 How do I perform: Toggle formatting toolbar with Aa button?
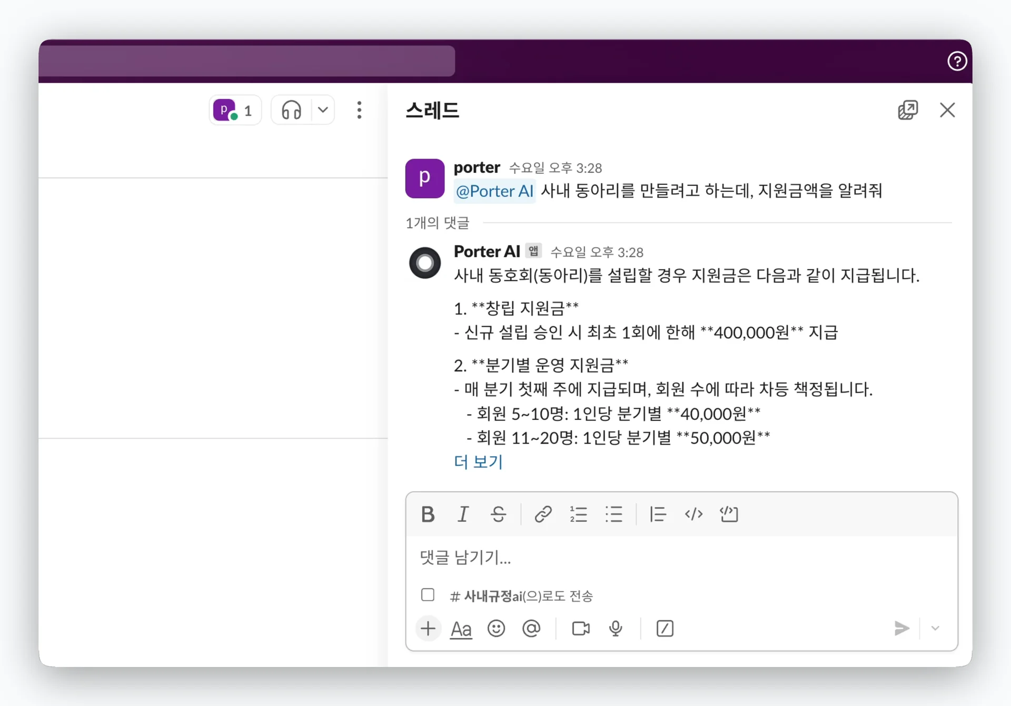(461, 629)
